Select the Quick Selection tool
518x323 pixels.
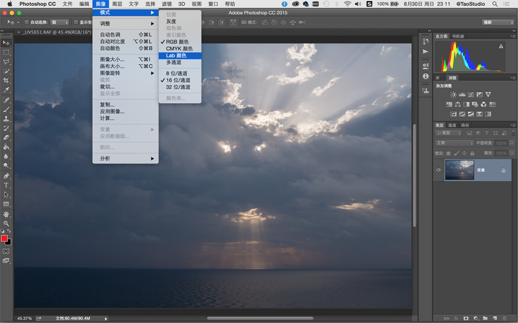(x=6, y=71)
